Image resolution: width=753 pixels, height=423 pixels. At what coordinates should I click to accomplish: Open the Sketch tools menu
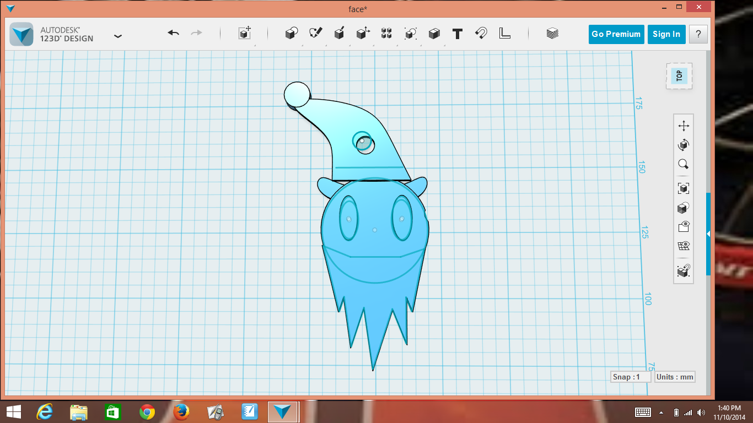pyautogui.click(x=316, y=33)
